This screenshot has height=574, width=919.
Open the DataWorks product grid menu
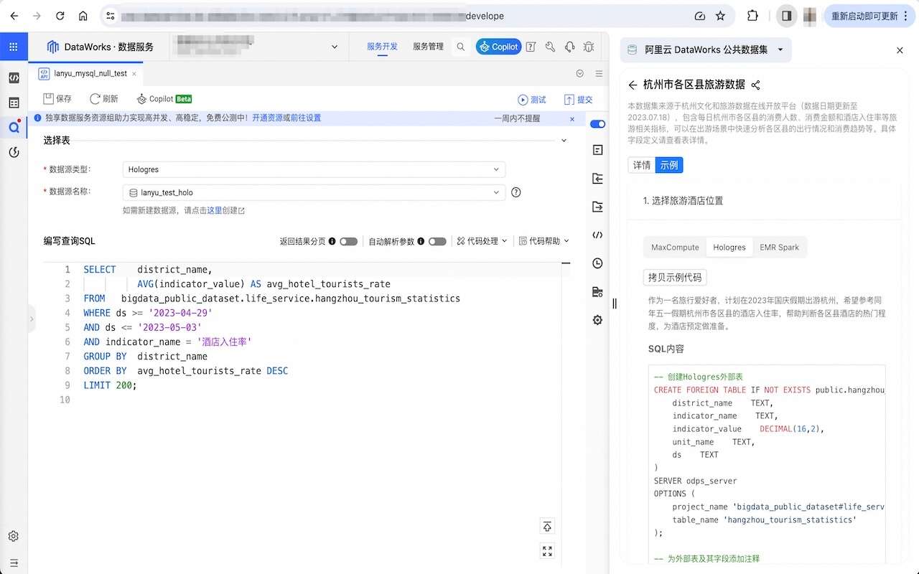[14, 47]
